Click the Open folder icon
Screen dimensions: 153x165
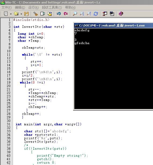click(16, 14)
